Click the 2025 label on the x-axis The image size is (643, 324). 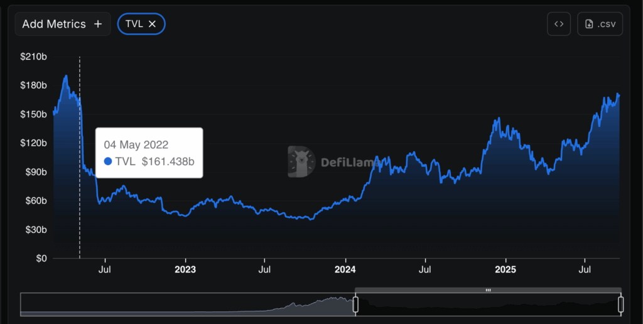tap(505, 270)
